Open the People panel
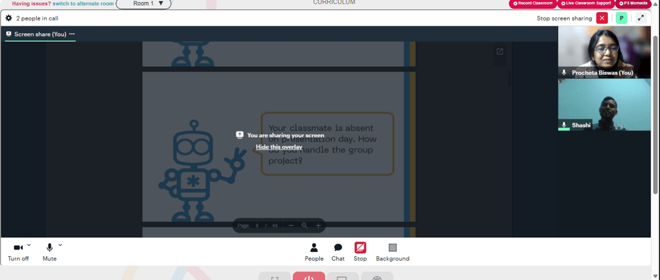The width and height of the screenshot is (660, 280). tap(314, 252)
